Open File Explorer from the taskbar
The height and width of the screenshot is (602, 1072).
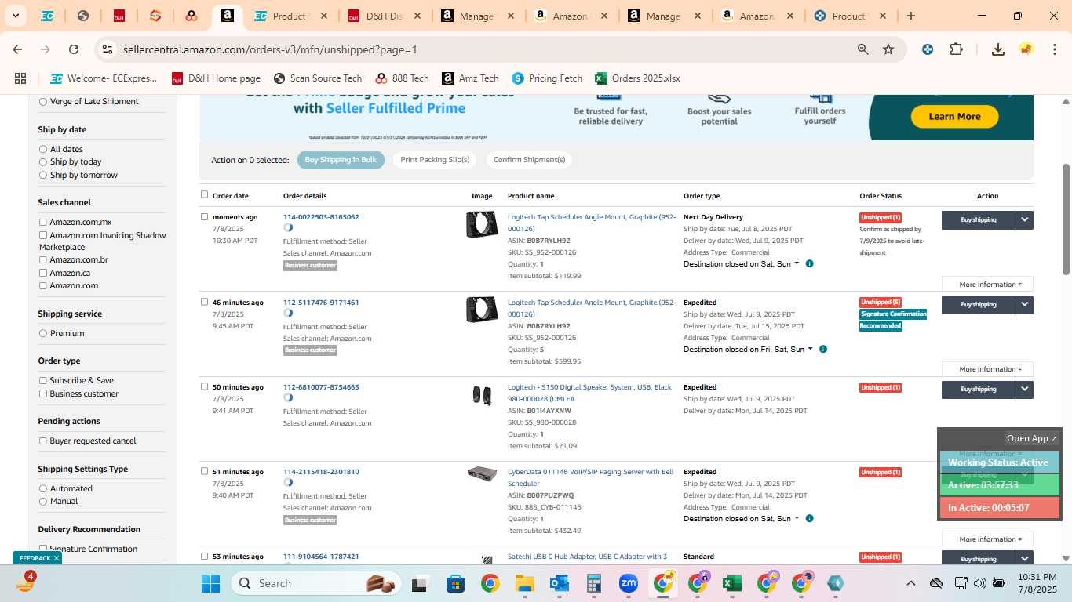point(524,583)
